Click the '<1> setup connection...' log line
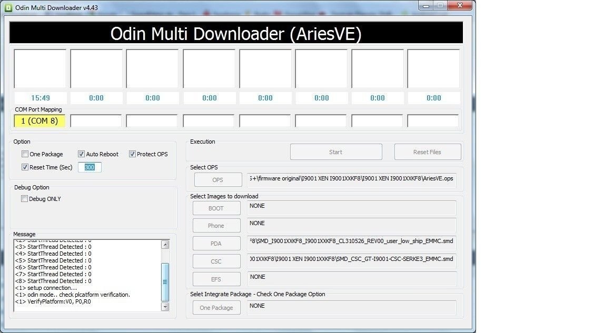Screen dimensions: 604x333 (46, 288)
